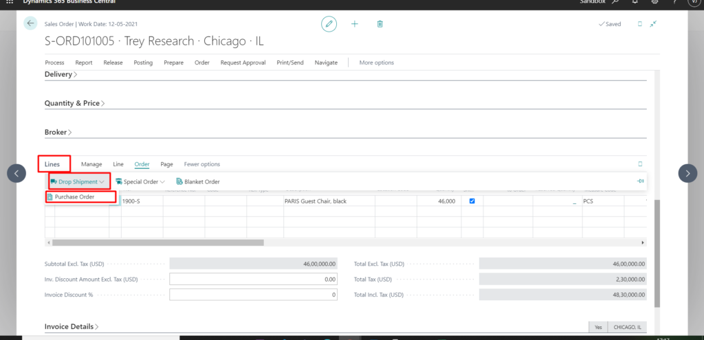Select the Order tab in Lines
704x340 pixels.
coord(142,164)
